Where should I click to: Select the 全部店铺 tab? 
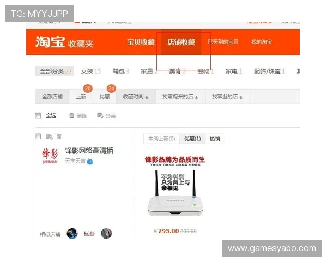click(x=52, y=97)
